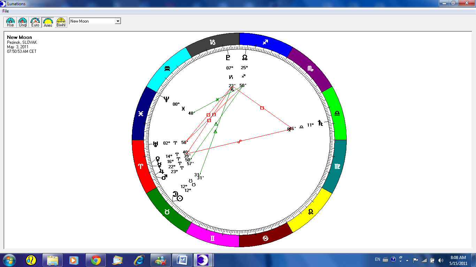The width and height of the screenshot is (476, 267).
Task: Click the Neptune glyph in the chart
Action: click(x=166, y=99)
